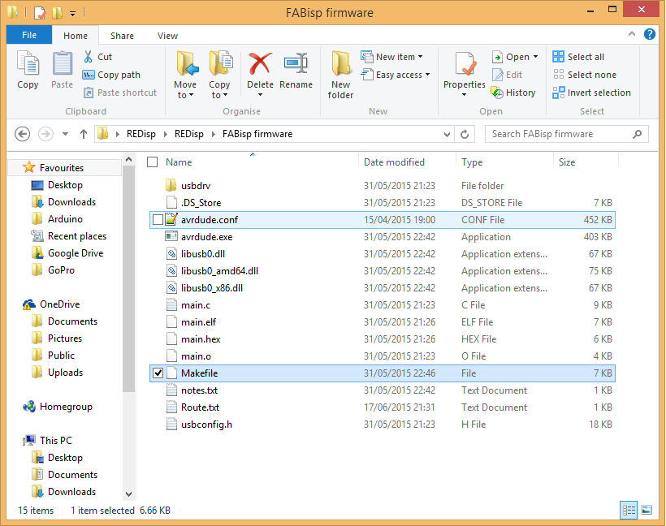
Task: Click Select all in the ribbon
Action: point(578,57)
